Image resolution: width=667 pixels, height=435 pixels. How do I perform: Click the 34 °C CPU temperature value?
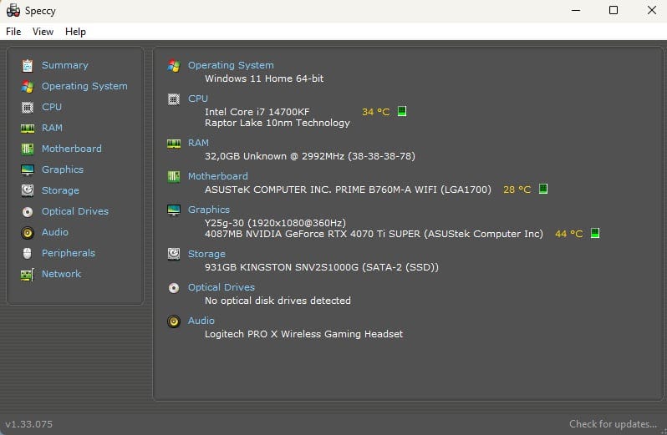375,112
